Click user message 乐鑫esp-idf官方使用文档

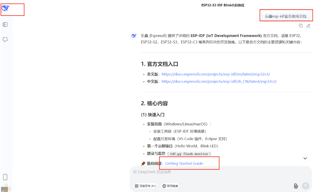(286, 16)
